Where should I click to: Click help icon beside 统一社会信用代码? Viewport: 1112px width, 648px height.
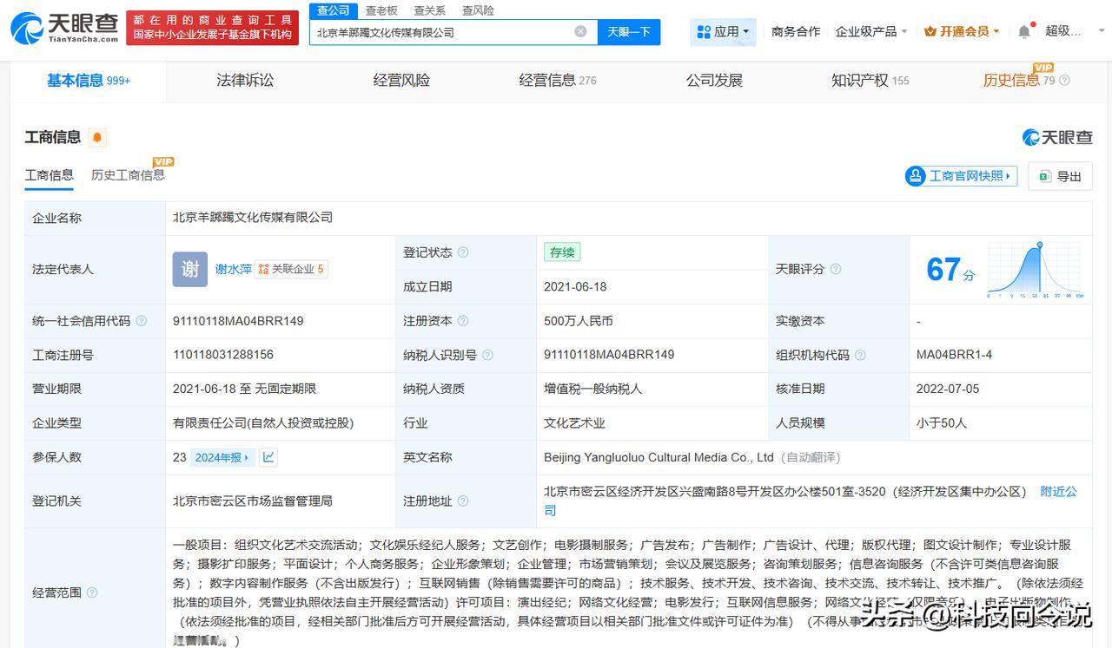click(142, 321)
